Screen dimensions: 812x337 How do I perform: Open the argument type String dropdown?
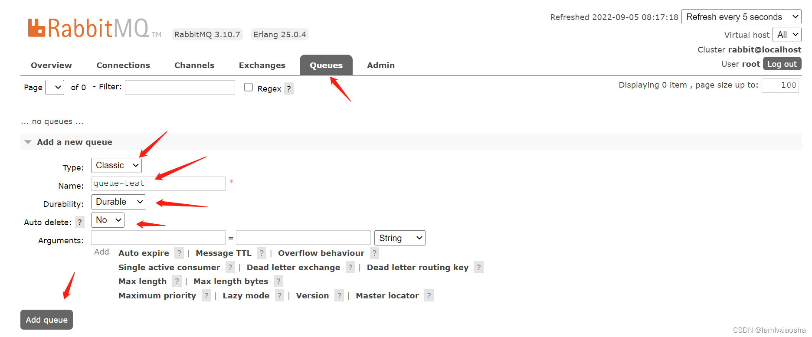[x=400, y=238]
